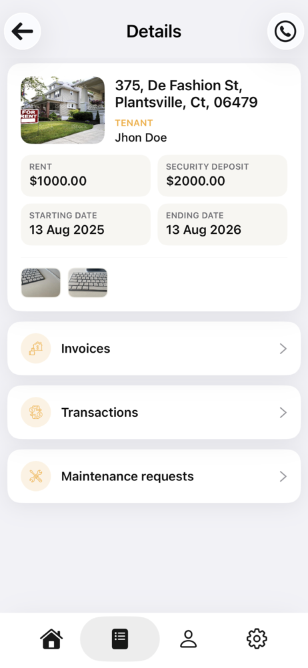Select the list document tab icon

click(x=120, y=639)
